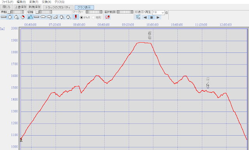249x150 pixels.
Task: Set vertical axis to altitude mountain icon
Action: 30,17
